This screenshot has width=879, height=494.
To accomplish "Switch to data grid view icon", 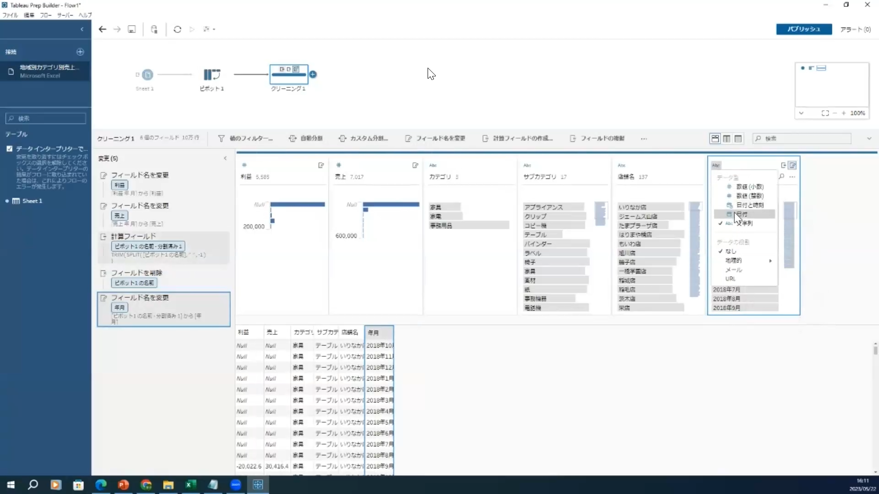I will [727, 139].
